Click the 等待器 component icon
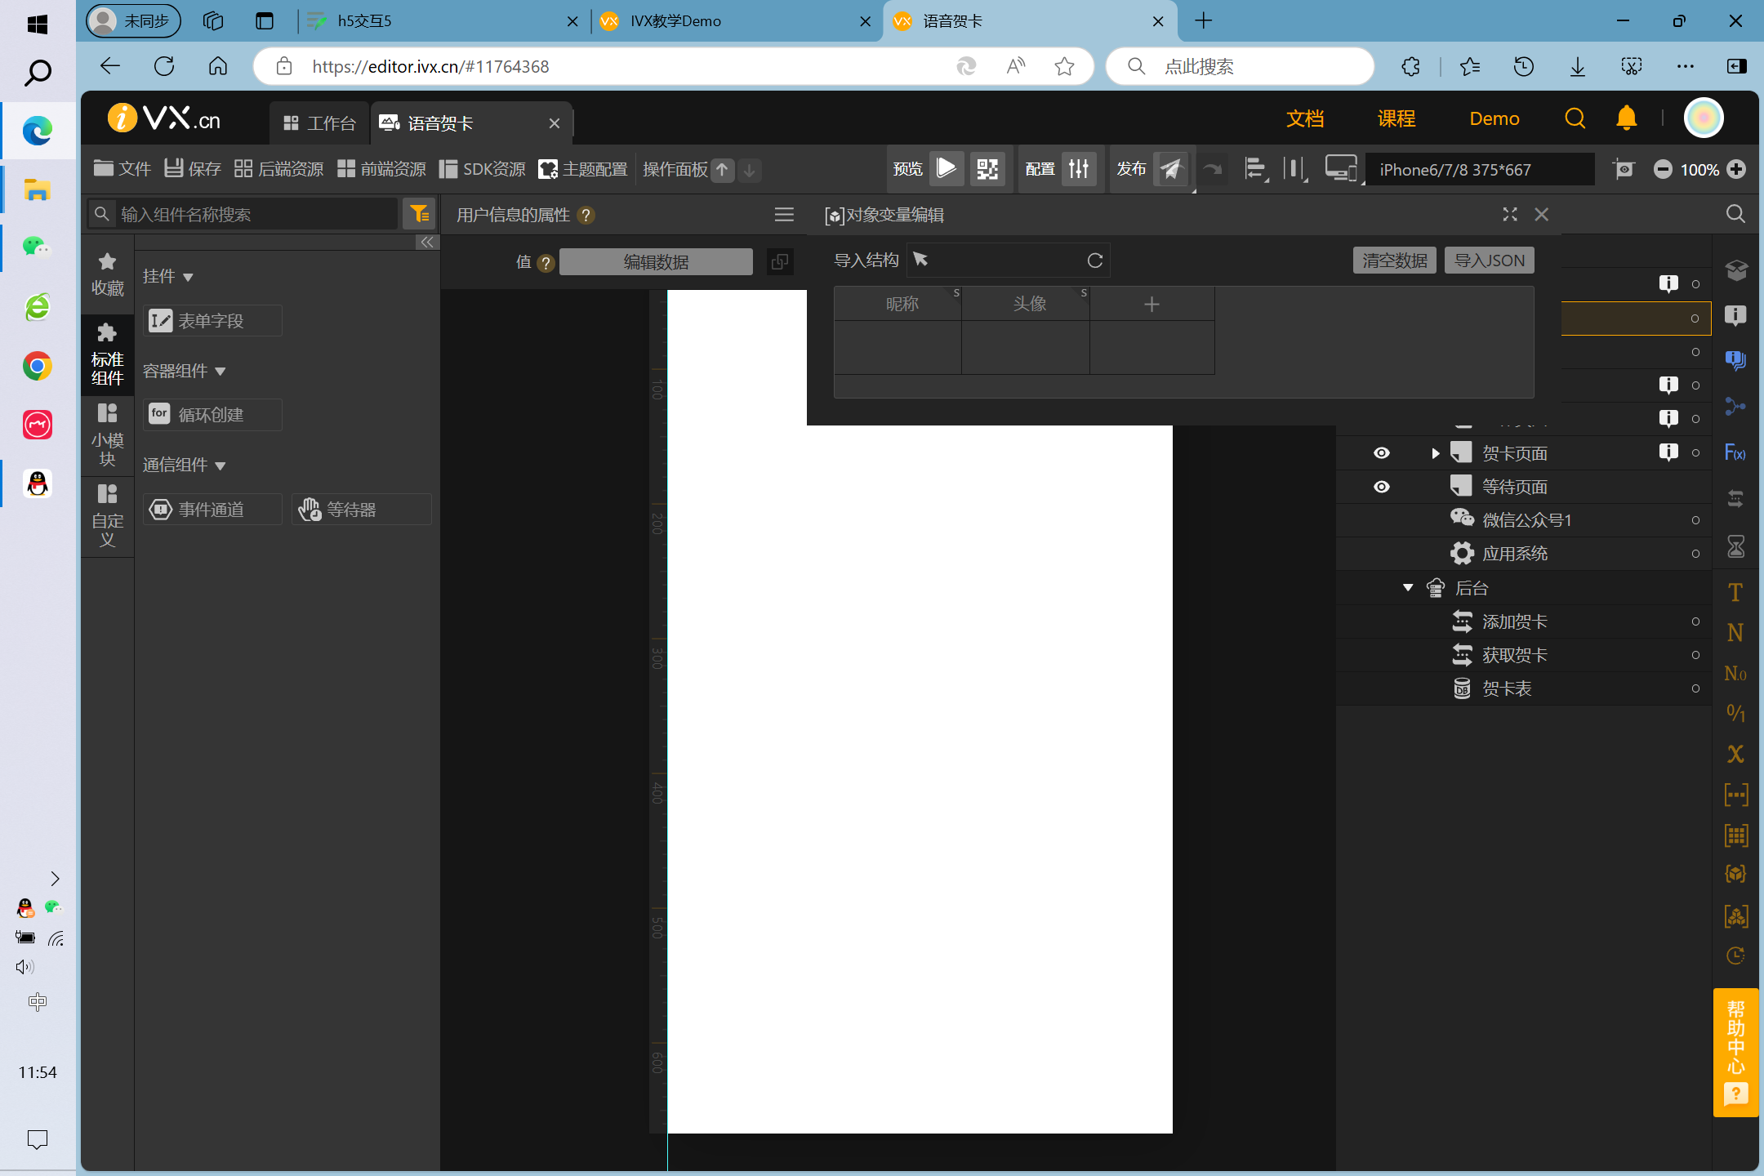1764x1176 pixels. pos(310,510)
